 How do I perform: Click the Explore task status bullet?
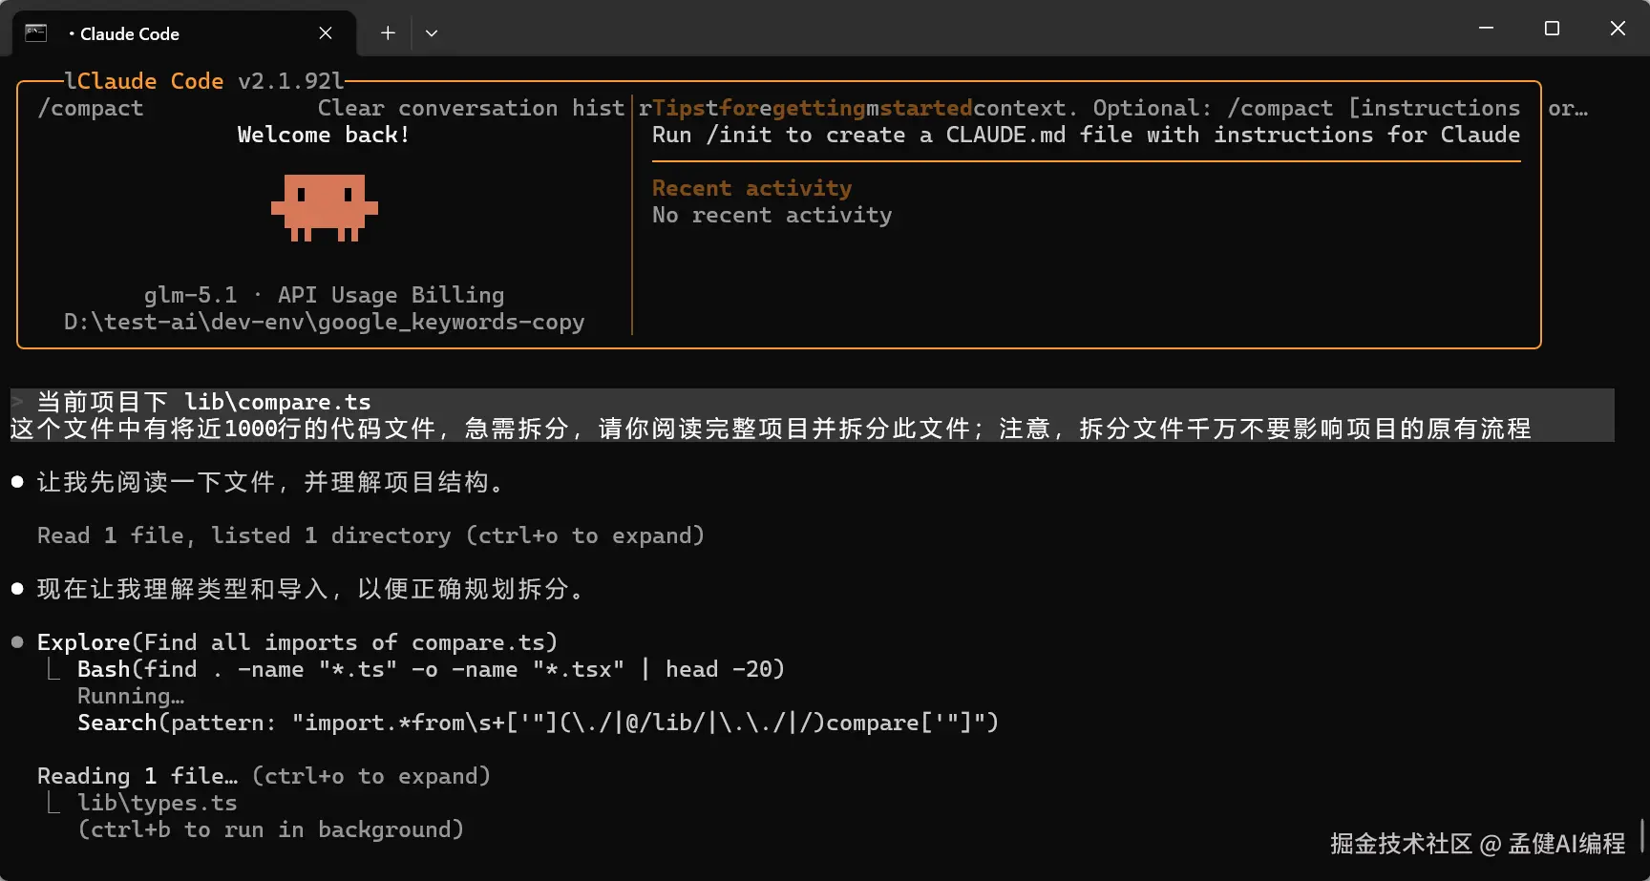[x=17, y=642]
